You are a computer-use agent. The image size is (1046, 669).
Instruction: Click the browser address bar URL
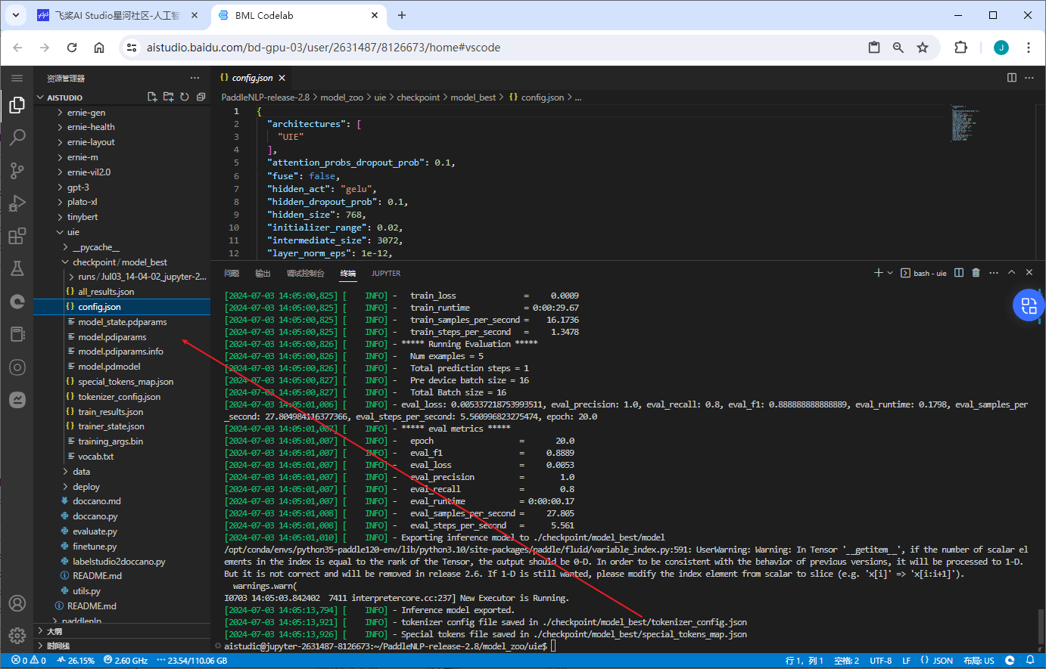(x=323, y=47)
